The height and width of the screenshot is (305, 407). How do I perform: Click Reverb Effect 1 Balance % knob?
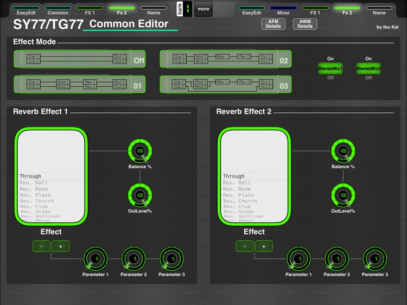coord(140,151)
